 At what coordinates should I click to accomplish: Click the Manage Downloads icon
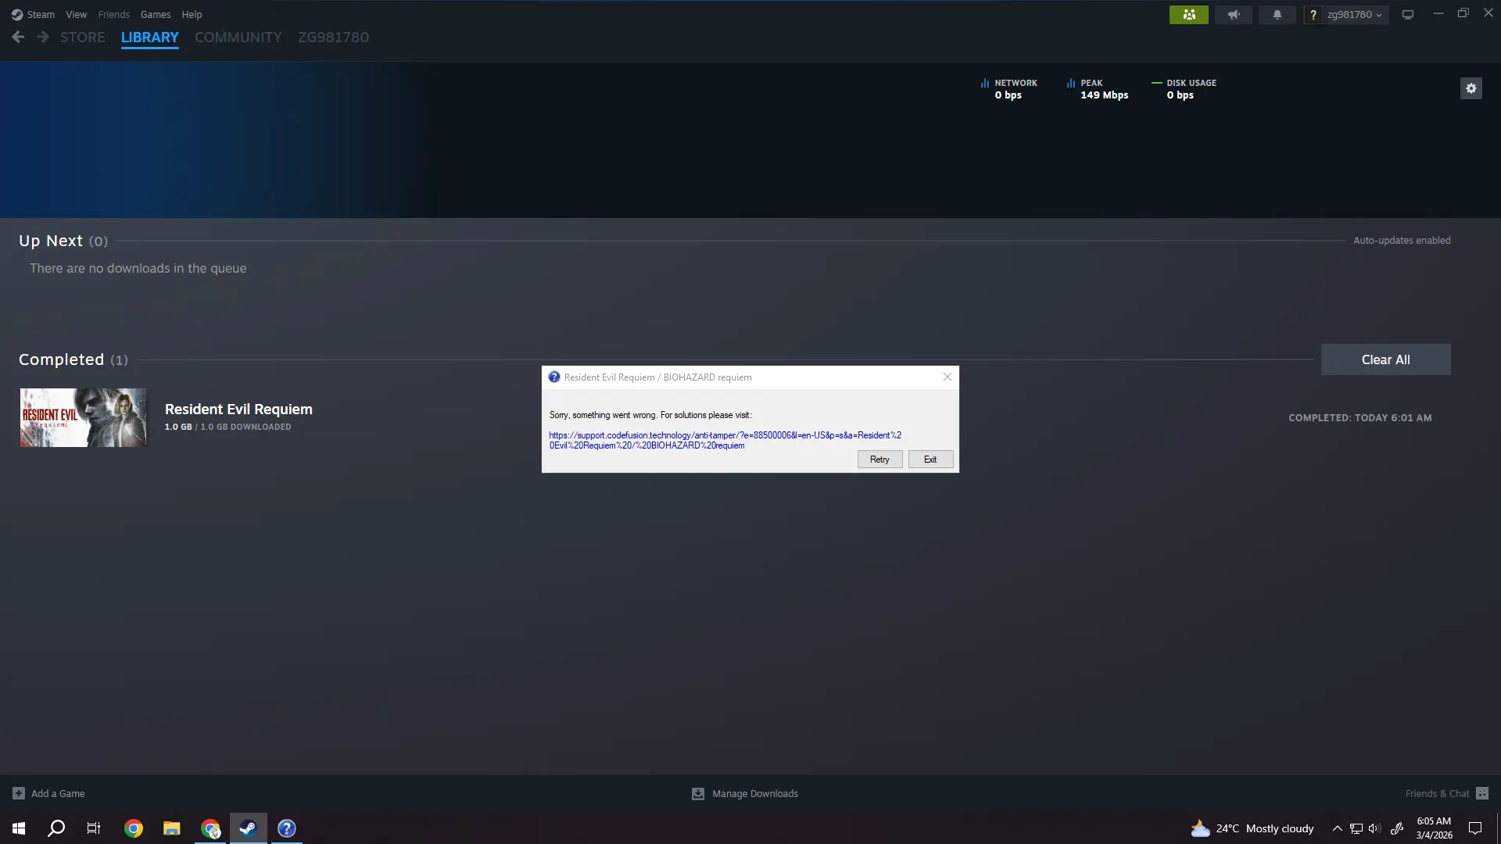pyautogui.click(x=698, y=793)
